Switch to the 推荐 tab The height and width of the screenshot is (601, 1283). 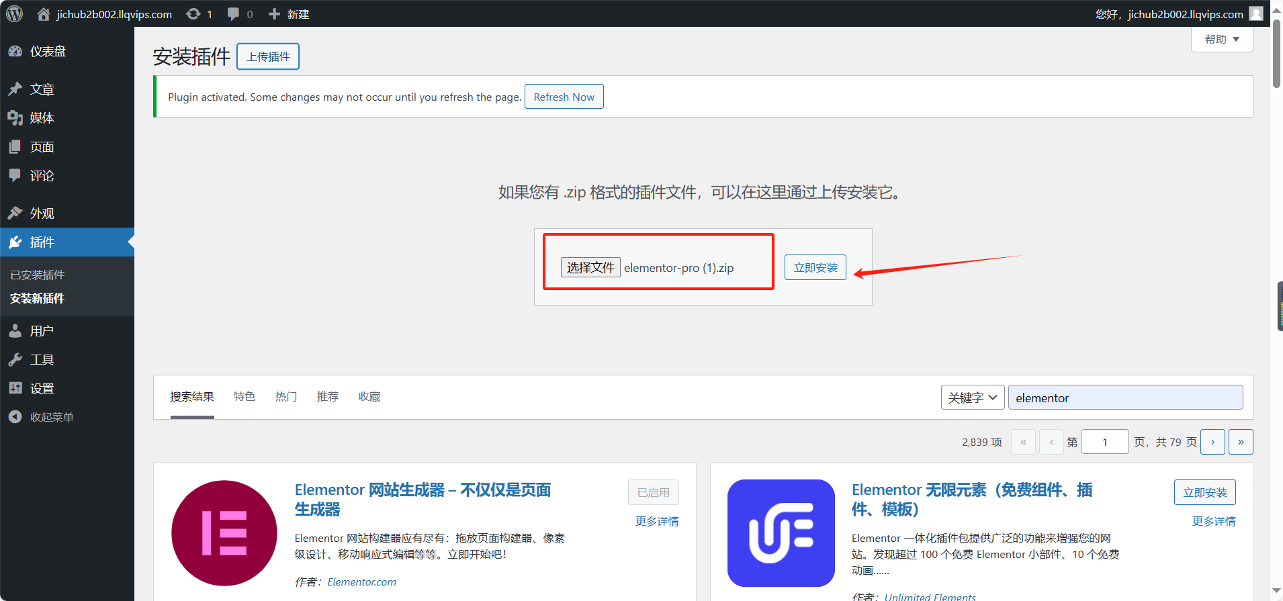point(328,397)
